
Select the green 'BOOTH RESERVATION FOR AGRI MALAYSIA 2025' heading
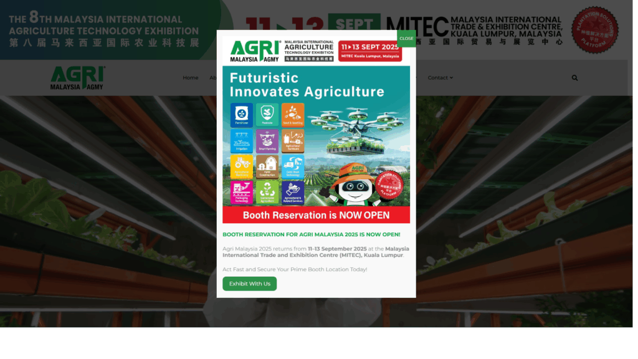[x=312, y=234]
